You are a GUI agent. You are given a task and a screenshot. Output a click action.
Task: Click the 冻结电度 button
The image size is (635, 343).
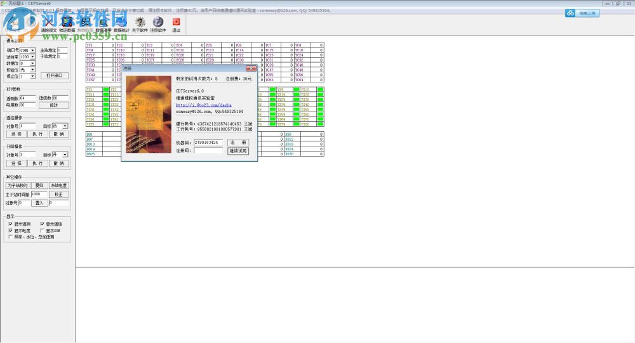[58, 185]
